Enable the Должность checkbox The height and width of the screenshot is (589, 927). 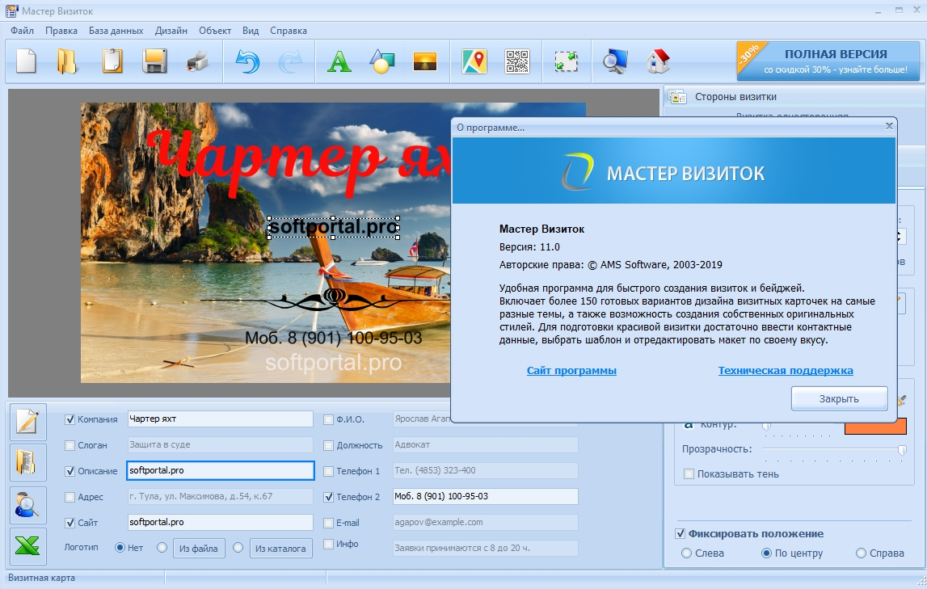[329, 445]
